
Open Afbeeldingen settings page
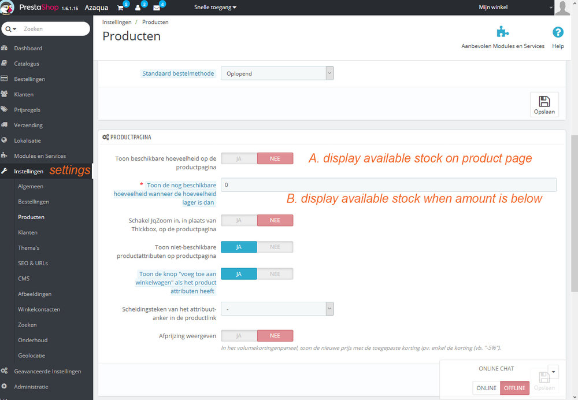tap(35, 294)
